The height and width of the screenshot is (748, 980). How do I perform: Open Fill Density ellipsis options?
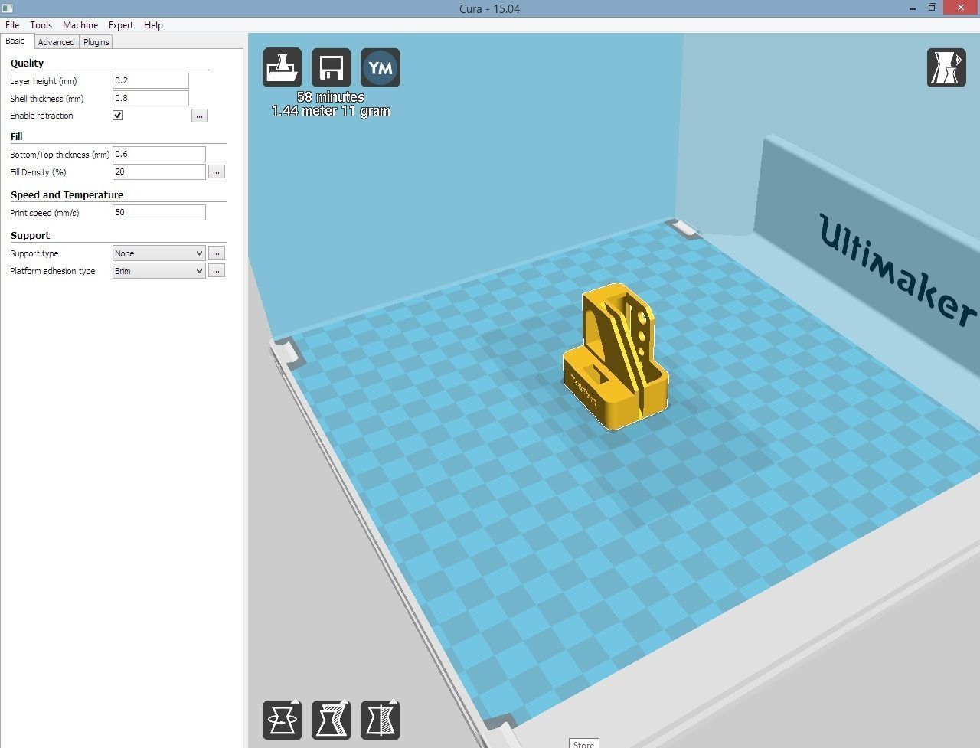coord(217,171)
